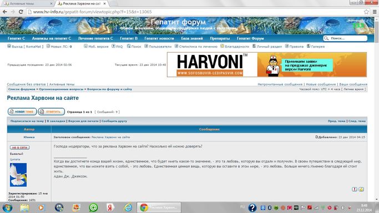
Task: Open Yandex browser taskbar icon
Action: tap(110, 207)
